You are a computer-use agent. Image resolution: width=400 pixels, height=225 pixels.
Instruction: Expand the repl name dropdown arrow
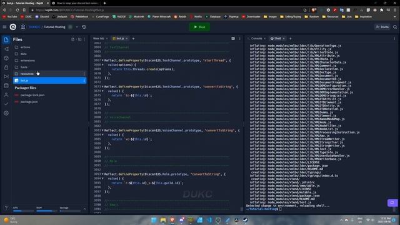coord(77,27)
